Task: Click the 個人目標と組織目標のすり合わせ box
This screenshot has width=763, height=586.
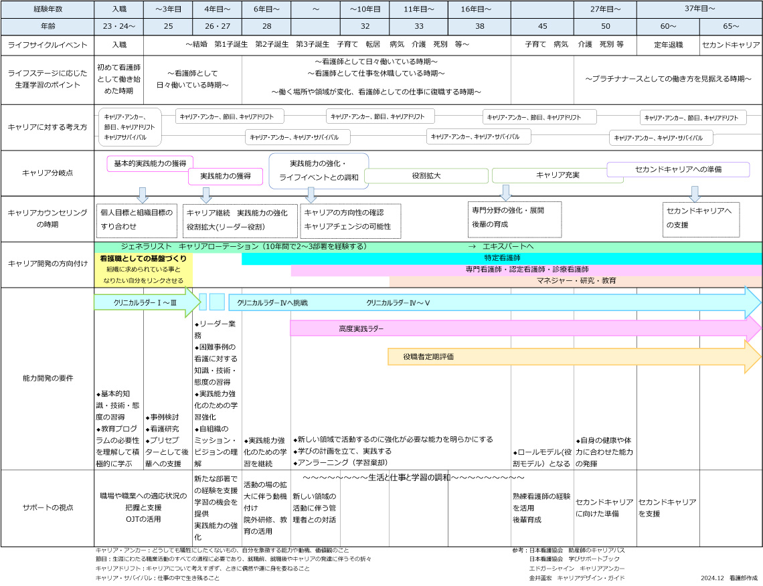Action: 137,221
